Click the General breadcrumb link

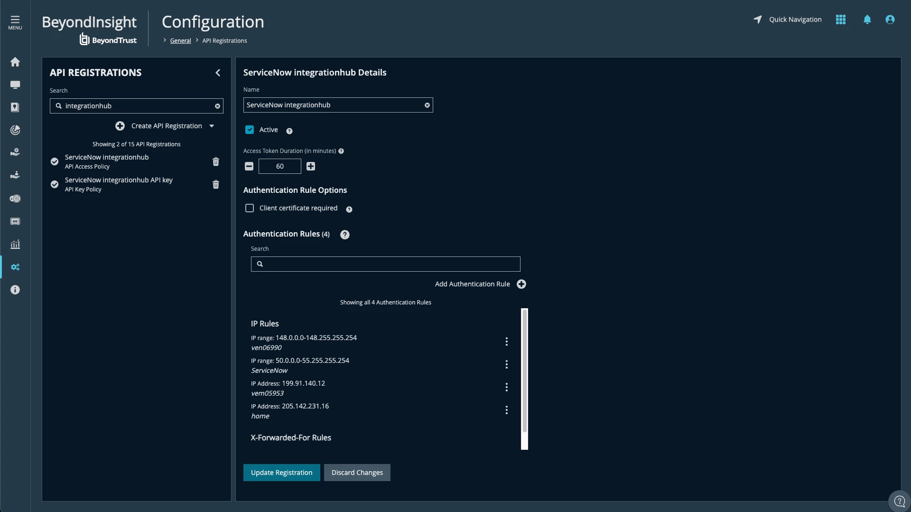click(180, 41)
